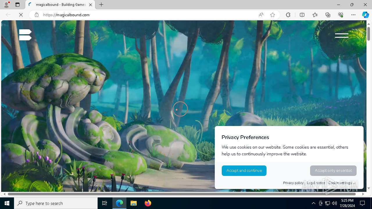This screenshot has height=209, width=372.
Task: Click the scroll right arrow
Action: [363, 194]
